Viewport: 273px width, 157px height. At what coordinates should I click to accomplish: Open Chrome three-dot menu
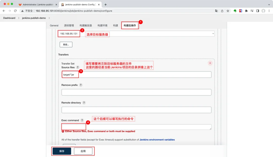269,11
